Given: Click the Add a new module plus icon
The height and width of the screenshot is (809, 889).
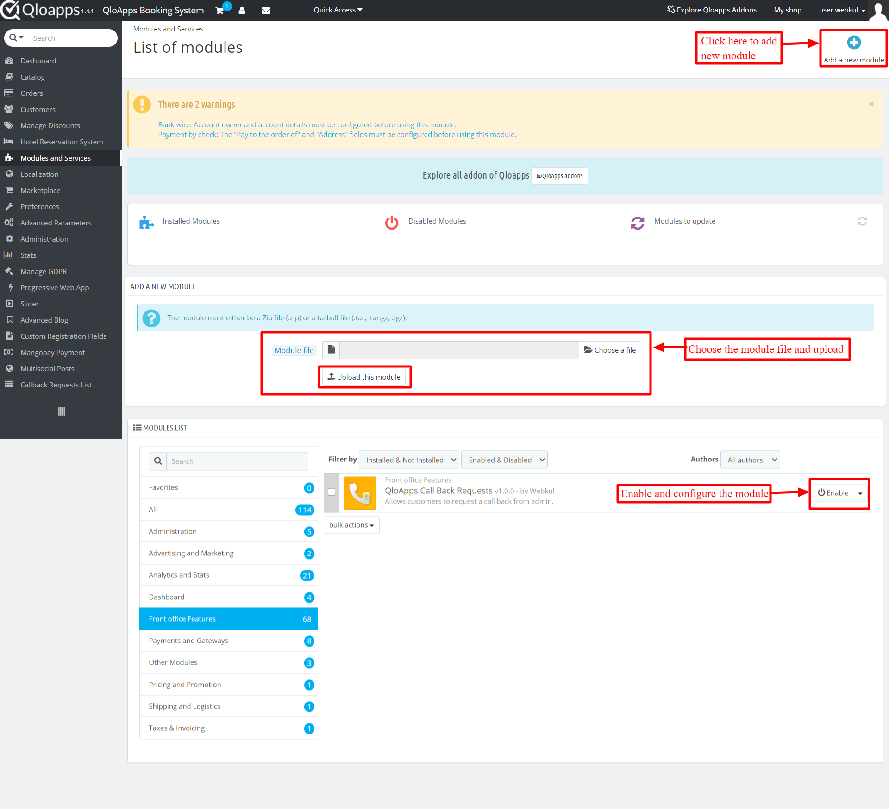Looking at the screenshot, I should pyautogui.click(x=853, y=43).
